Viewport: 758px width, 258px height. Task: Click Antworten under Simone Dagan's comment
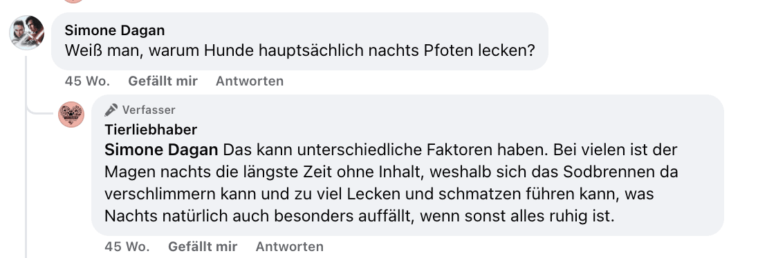click(250, 81)
